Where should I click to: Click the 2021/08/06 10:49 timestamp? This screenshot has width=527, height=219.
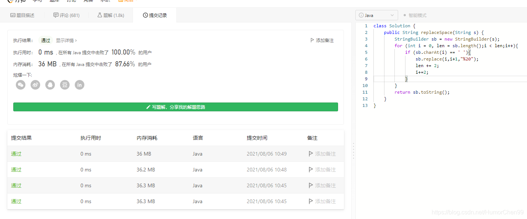coord(267,154)
